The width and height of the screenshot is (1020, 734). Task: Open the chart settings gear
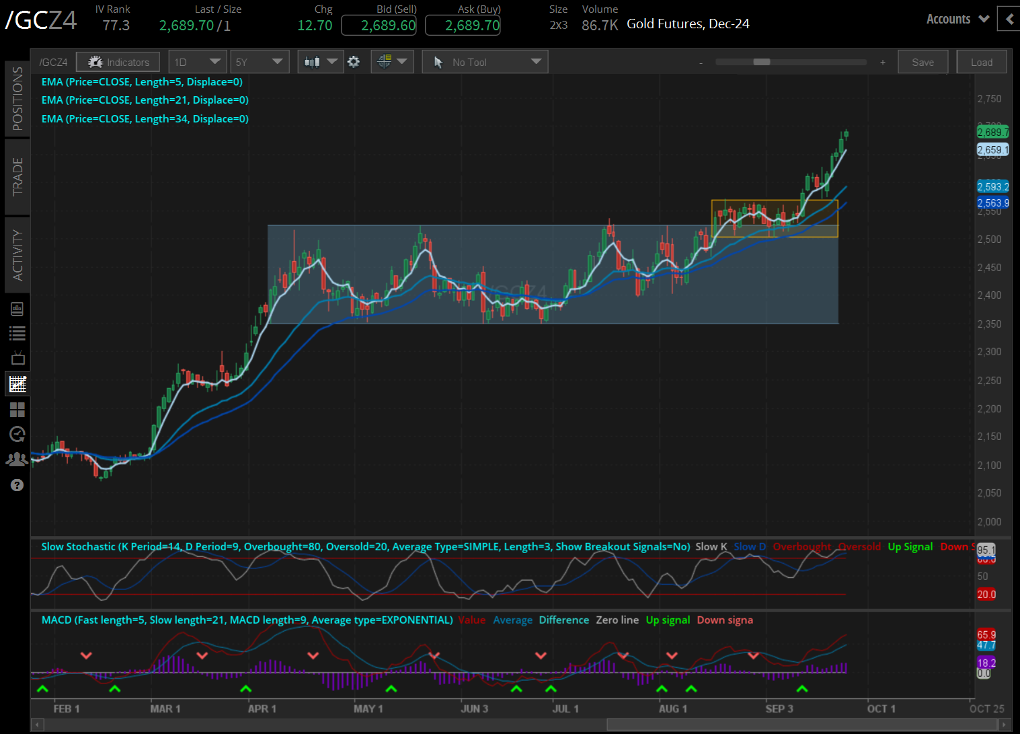tap(354, 62)
